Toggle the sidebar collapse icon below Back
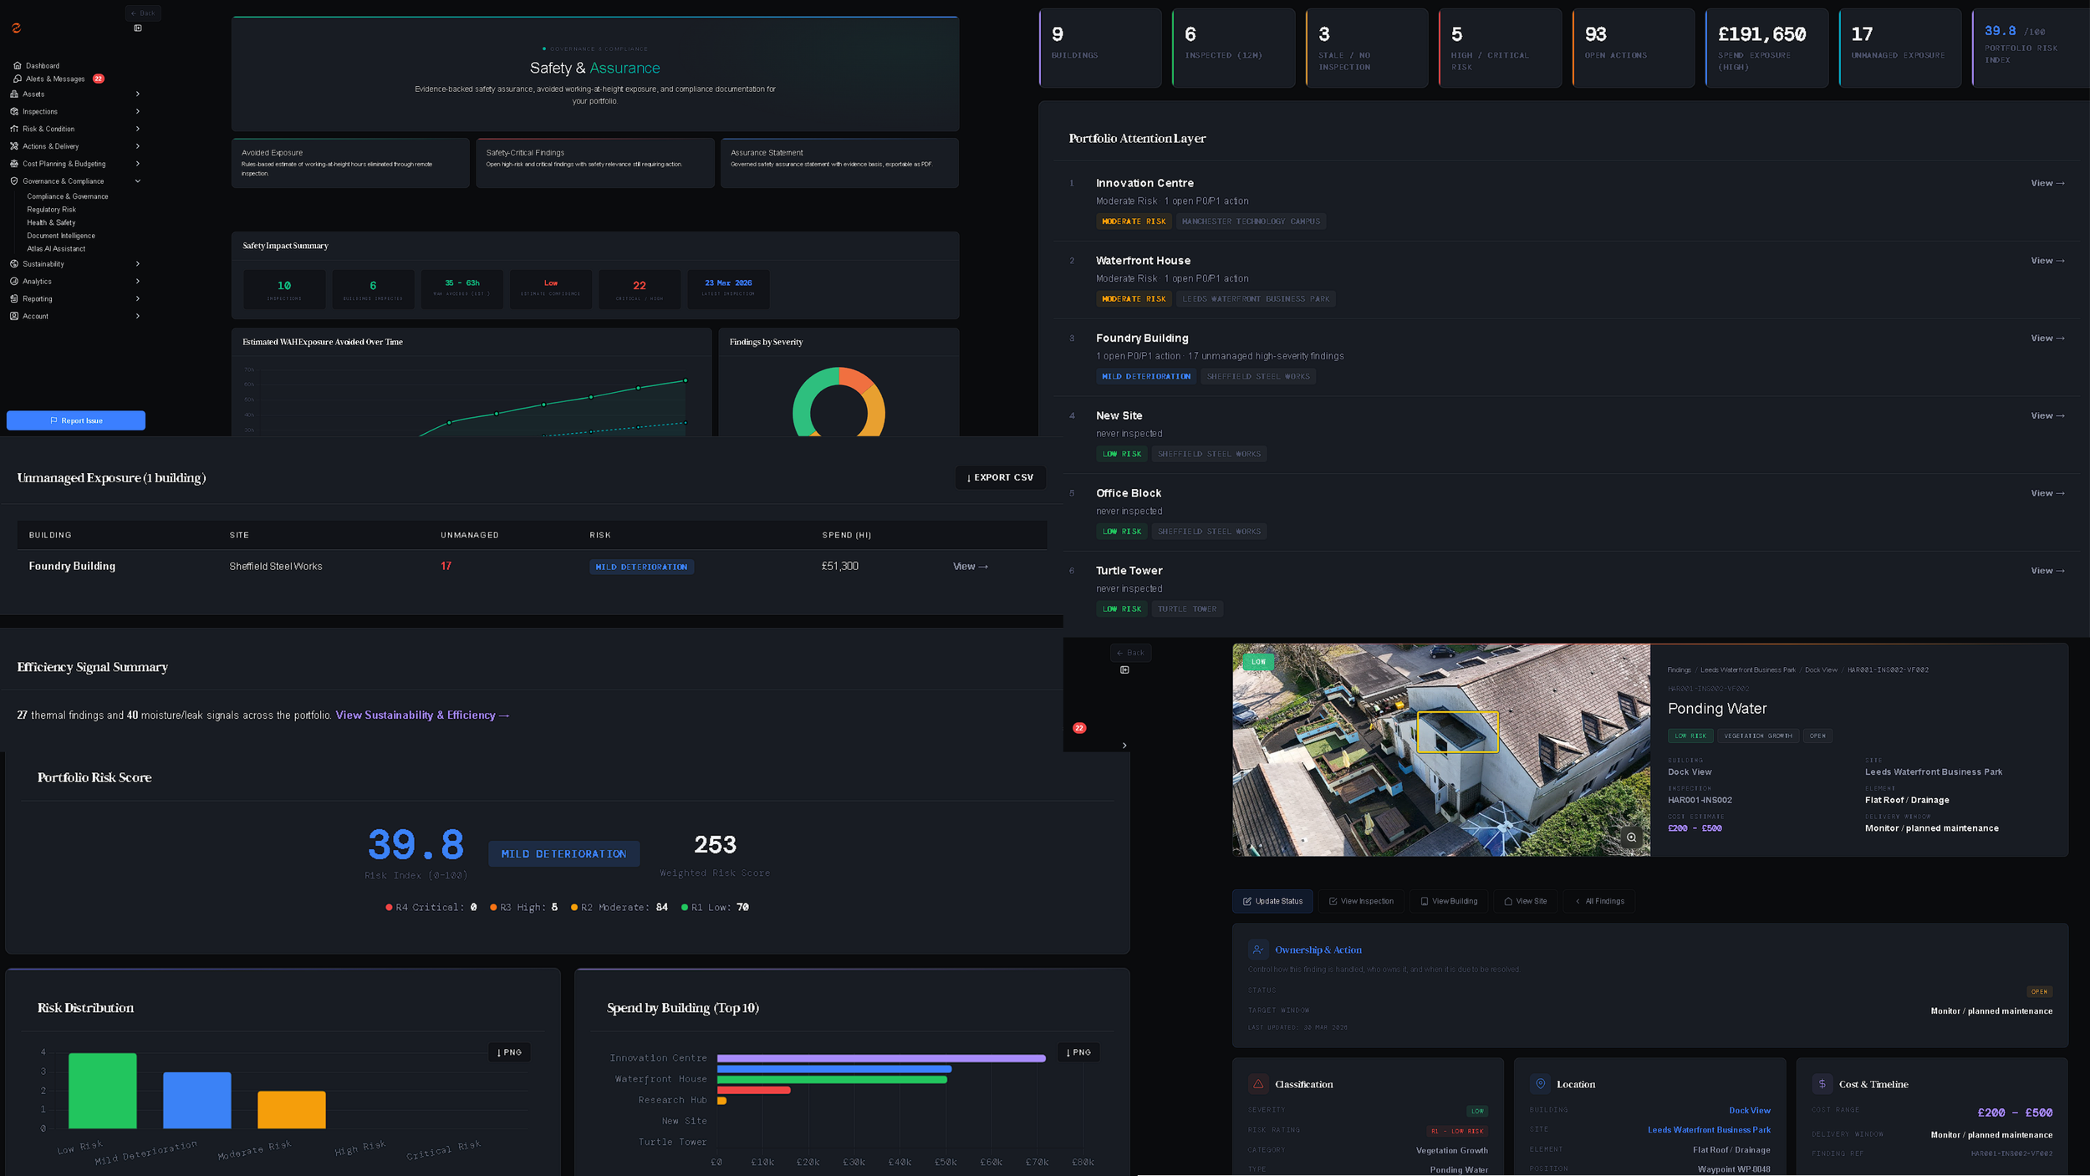2090x1176 pixels. [x=138, y=28]
